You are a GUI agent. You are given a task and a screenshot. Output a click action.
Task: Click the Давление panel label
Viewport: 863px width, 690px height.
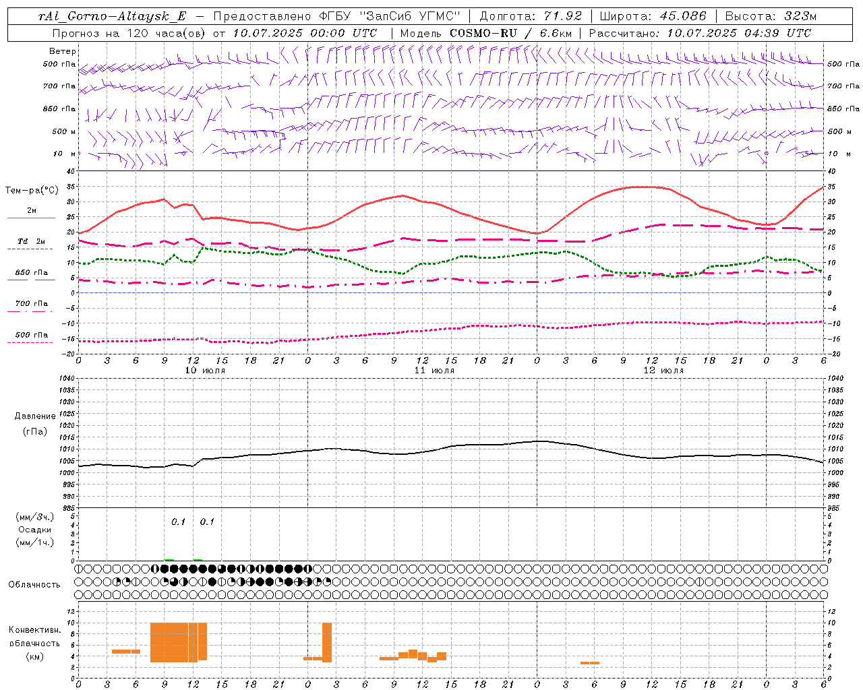click(35, 416)
